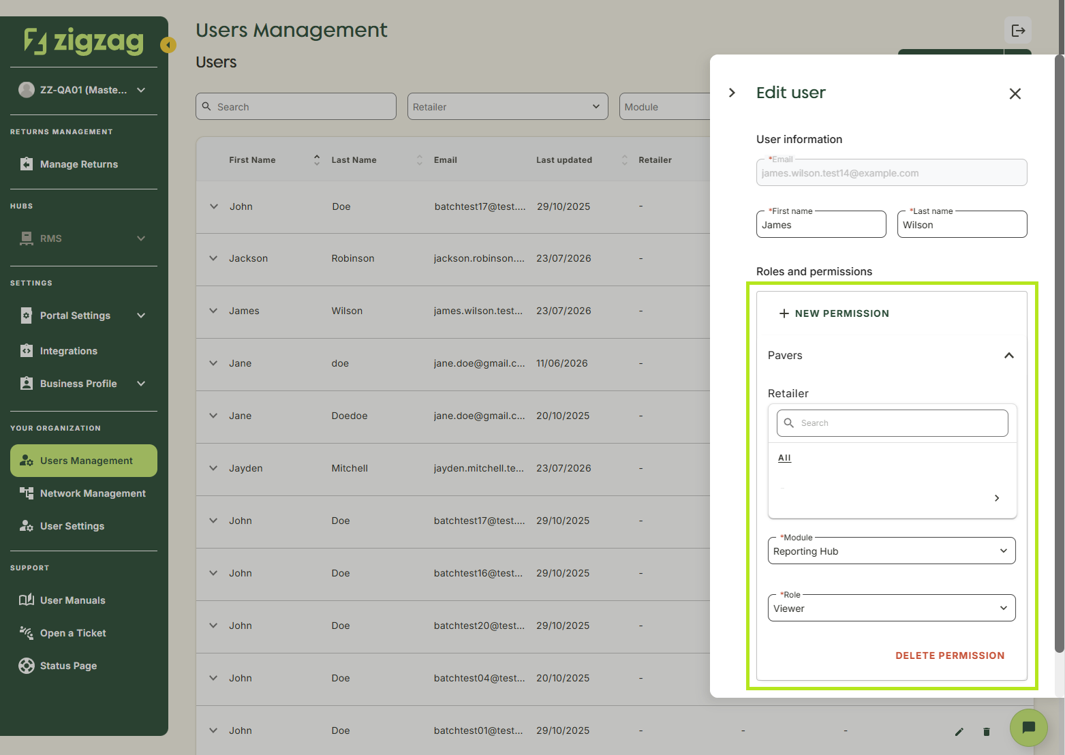Visit the Status Page
This screenshot has height=755, width=1065.
click(84, 666)
